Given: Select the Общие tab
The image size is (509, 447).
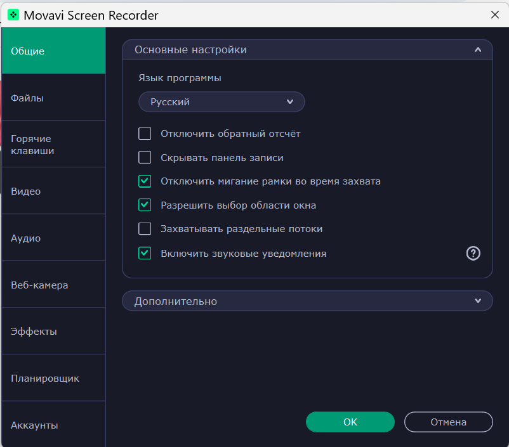Looking at the screenshot, I should tap(53, 51).
